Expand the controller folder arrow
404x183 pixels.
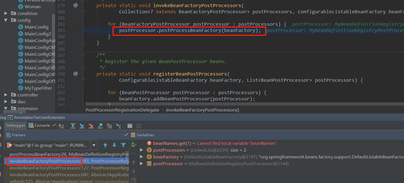6,95
